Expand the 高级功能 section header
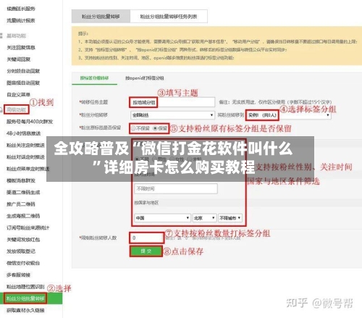This screenshot has width=362, height=318. (16, 110)
